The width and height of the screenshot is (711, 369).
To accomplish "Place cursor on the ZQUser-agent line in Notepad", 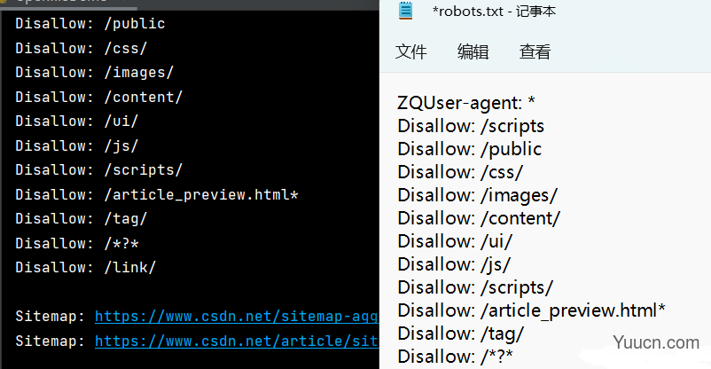I will [x=466, y=103].
